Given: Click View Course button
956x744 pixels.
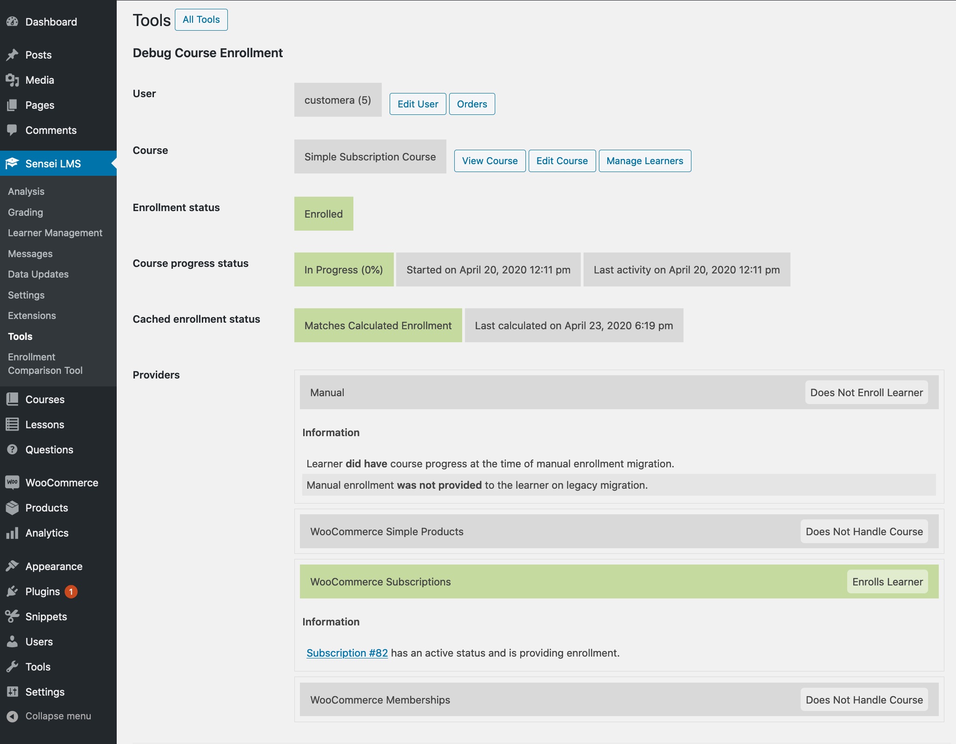Looking at the screenshot, I should [x=490, y=161].
